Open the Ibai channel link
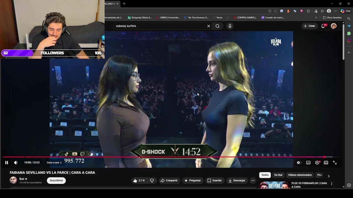Image resolution: width=353 pixels, height=198 pixels. pyautogui.click(x=22, y=179)
